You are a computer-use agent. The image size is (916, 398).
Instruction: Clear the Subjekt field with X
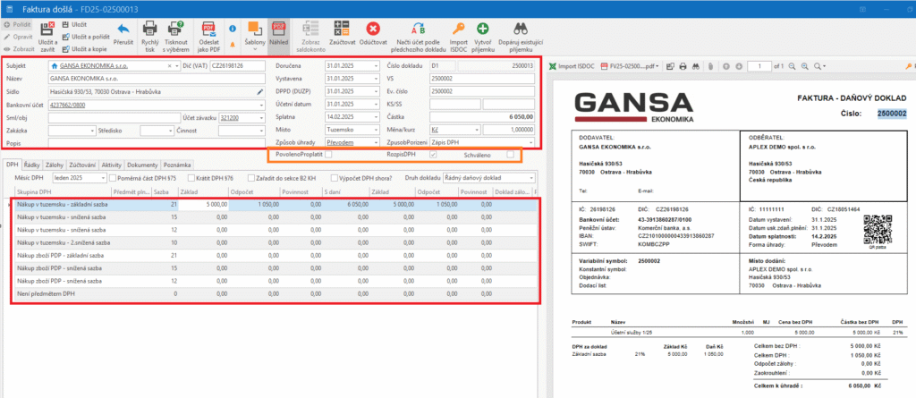169,66
